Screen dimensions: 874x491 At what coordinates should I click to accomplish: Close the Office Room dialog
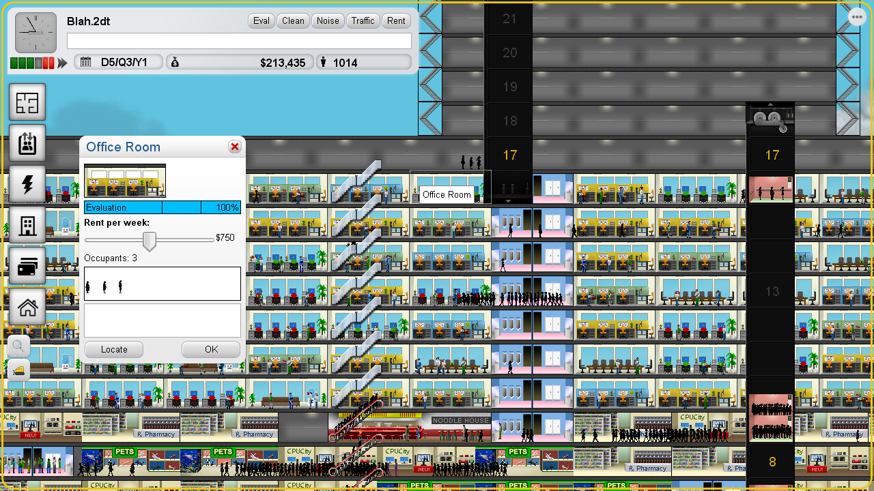pyautogui.click(x=234, y=147)
